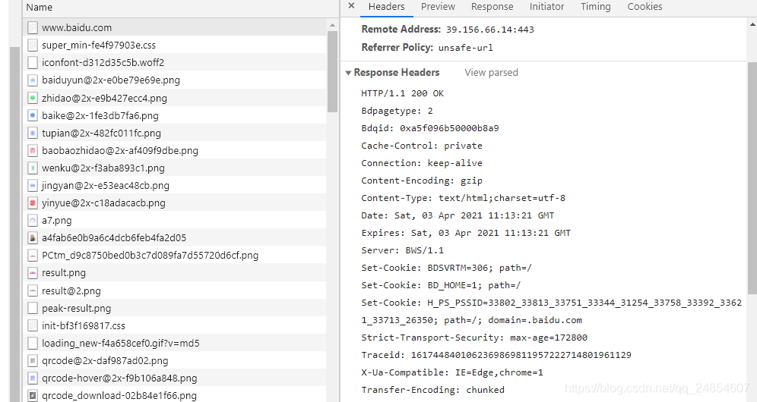Screen dimensions: 757x402
Task: Select the tupian@2x-482fc011fc.png request
Action: tap(174, 133)
